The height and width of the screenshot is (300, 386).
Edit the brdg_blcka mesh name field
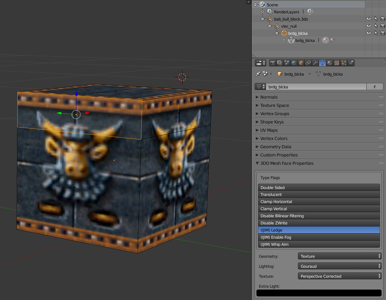point(316,87)
